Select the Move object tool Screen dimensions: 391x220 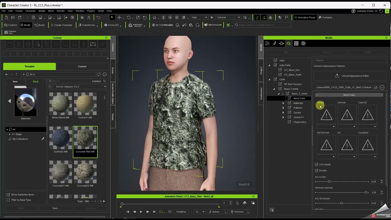coord(119,17)
